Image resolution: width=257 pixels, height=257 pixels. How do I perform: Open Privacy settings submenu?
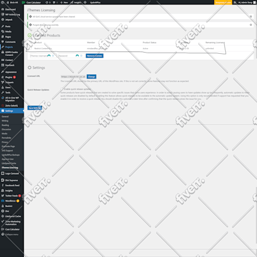(x=5, y=142)
